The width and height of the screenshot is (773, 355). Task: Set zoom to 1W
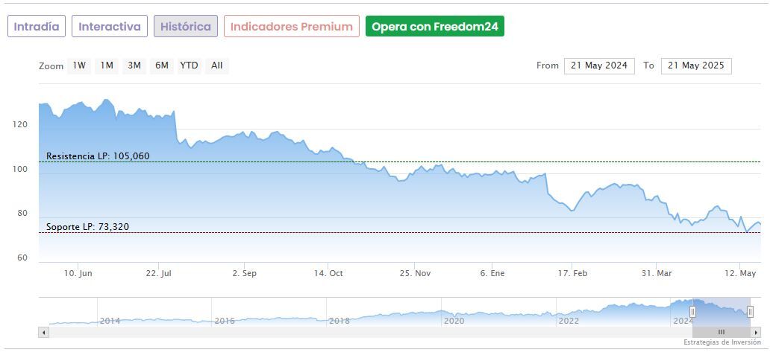(x=79, y=65)
